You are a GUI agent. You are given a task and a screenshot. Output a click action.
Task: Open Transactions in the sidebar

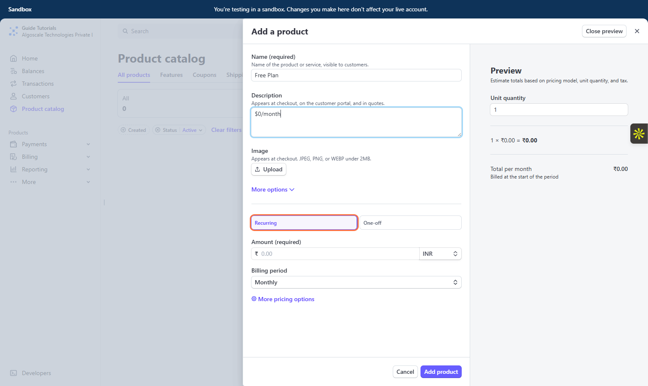click(x=38, y=84)
